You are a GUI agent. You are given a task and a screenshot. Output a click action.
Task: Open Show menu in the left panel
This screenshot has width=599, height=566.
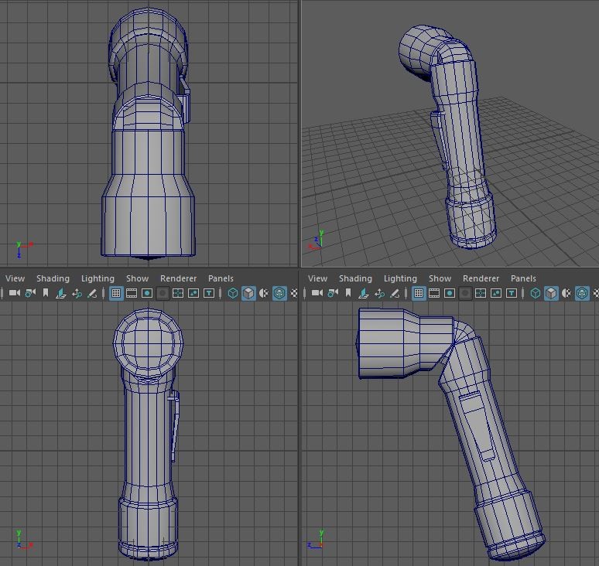tap(137, 278)
